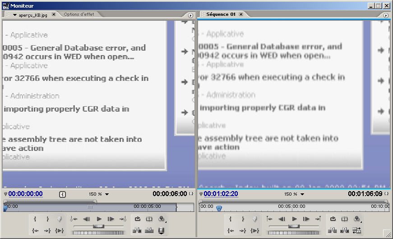The image size is (393, 239).
Task: Go to In point in Séquence 01 monitor
Action: [x=231, y=230]
